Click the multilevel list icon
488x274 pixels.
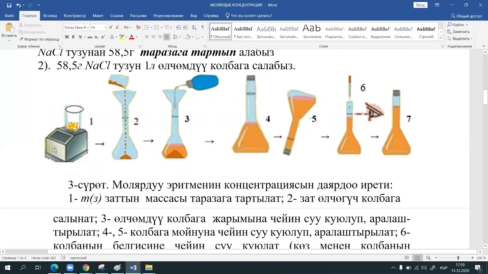(167, 27)
